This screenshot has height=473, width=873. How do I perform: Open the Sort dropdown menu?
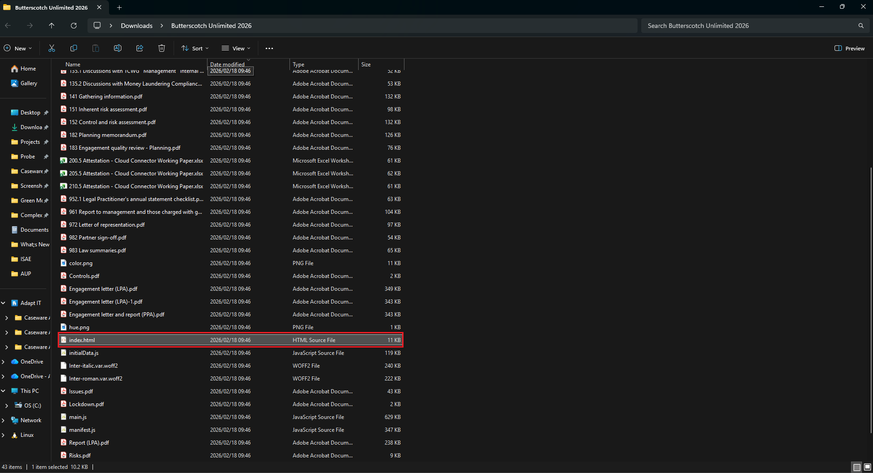point(195,48)
